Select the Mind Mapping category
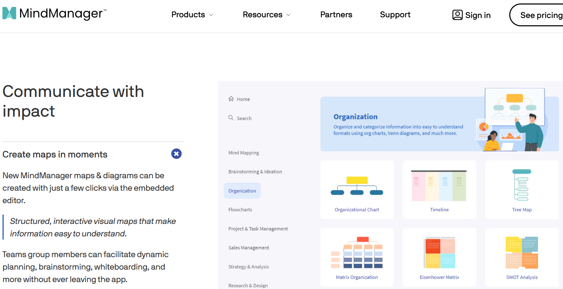This screenshot has width=563, height=289. coord(244,153)
